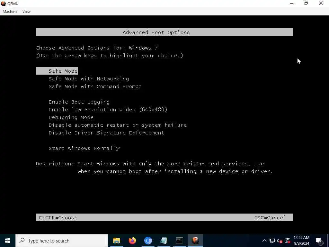The width and height of the screenshot is (329, 247).
Task: Click the 'Use the arrow keys' instruction line
Action: (110, 56)
